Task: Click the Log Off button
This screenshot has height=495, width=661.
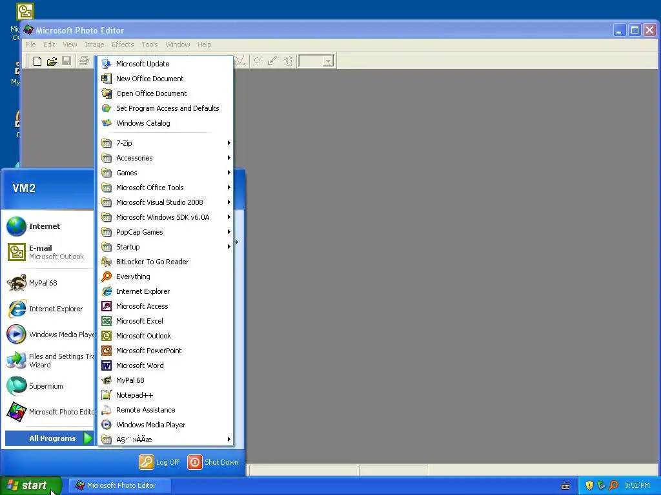Action: pos(159,462)
